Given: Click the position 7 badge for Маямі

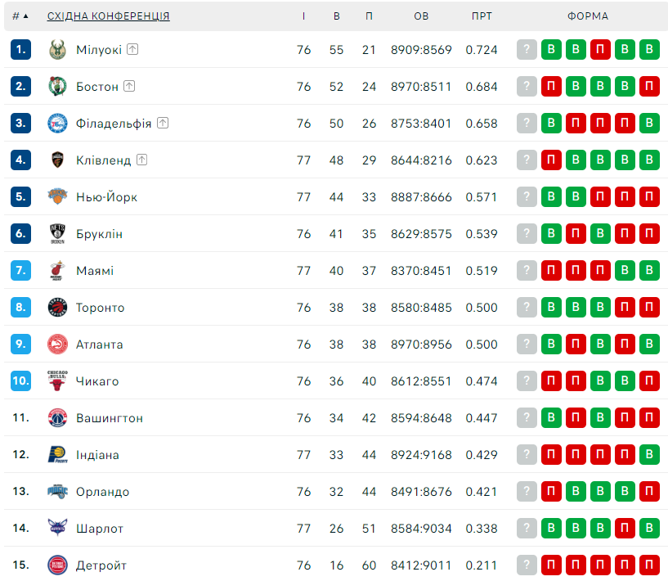Looking at the screenshot, I should tap(20, 270).
